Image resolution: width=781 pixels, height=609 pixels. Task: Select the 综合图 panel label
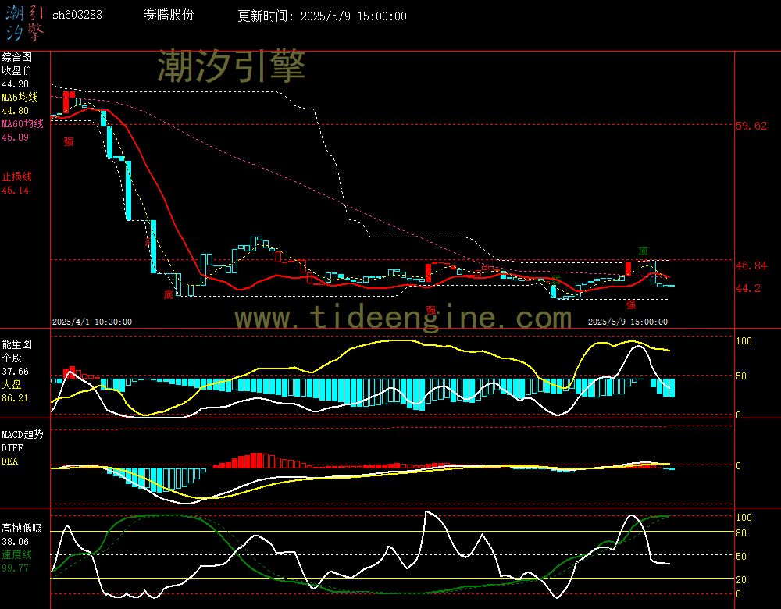point(16,57)
